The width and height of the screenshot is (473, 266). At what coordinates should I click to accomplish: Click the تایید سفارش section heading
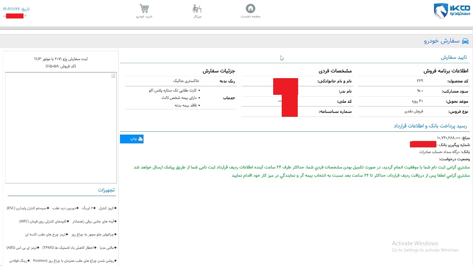pyautogui.click(x=454, y=58)
